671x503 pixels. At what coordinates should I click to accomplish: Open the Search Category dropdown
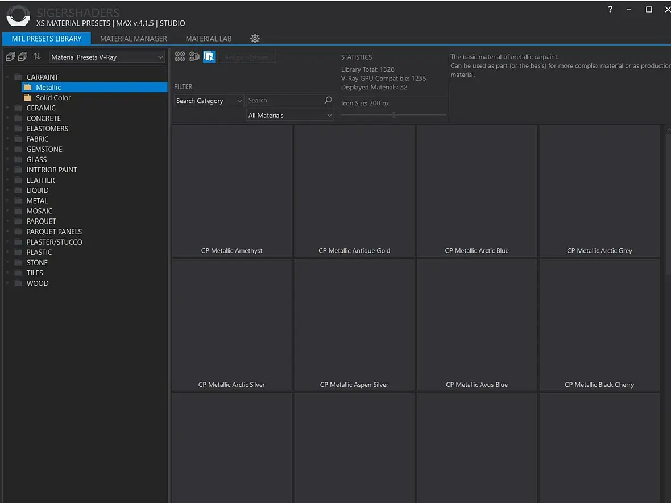coord(209,101)
